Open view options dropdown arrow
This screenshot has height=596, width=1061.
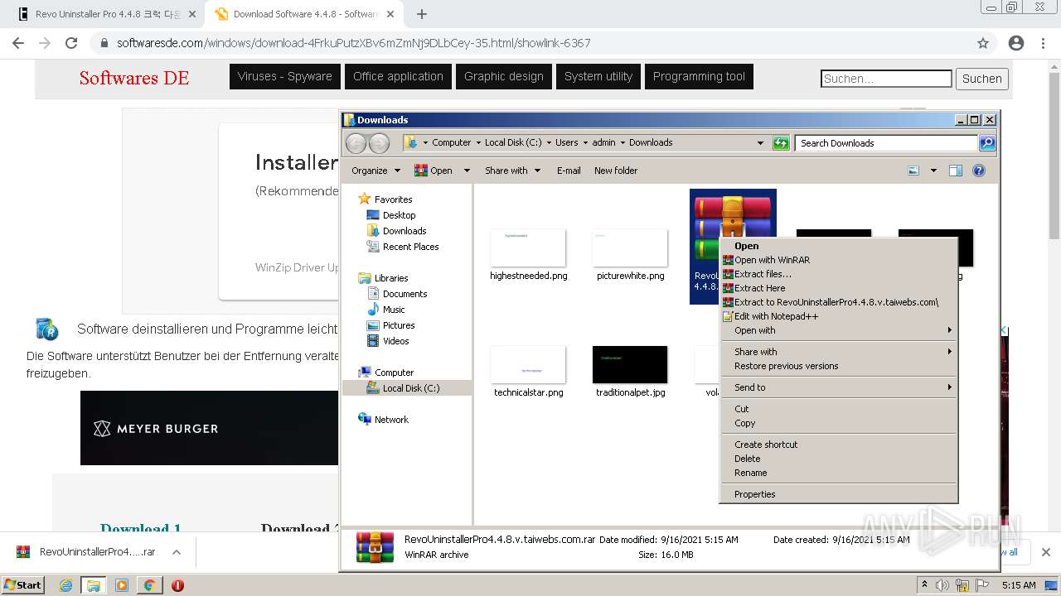coord(933,171)
